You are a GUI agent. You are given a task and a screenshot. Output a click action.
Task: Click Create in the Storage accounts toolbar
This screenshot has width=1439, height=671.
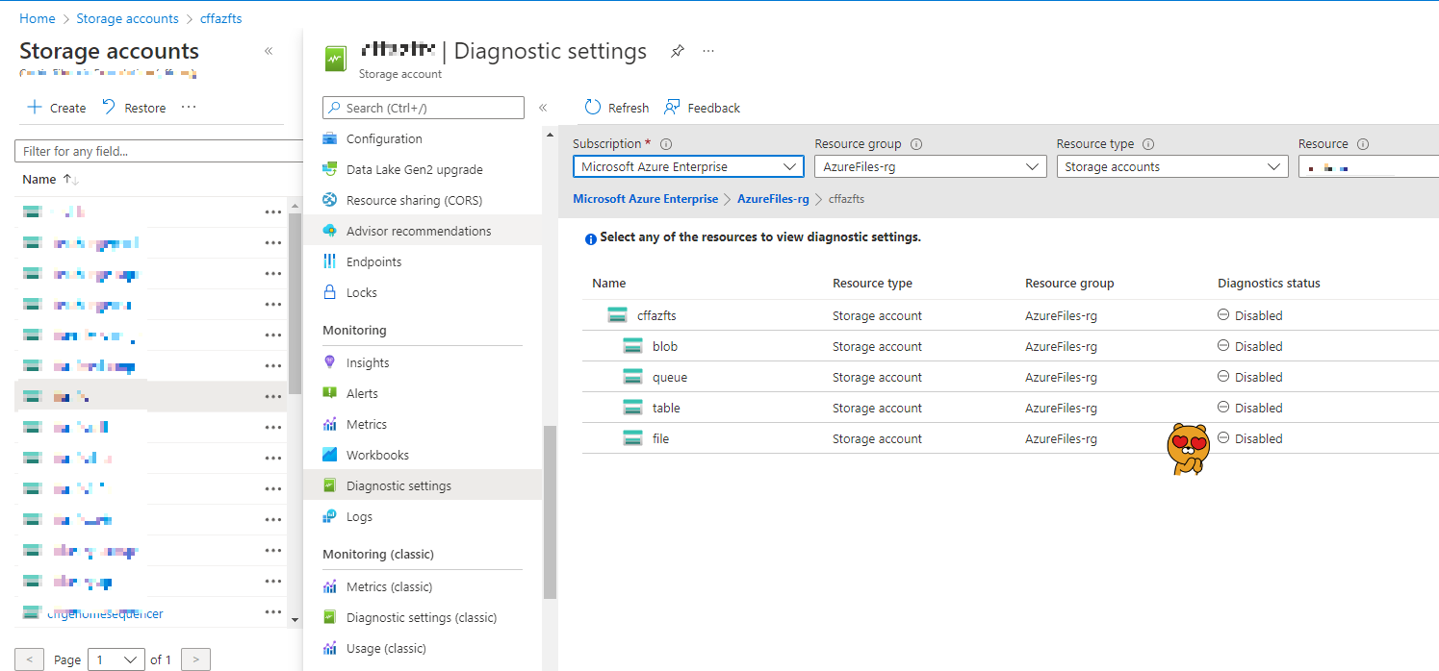pos(57,108)
